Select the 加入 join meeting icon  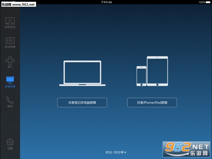pos(10,60)
